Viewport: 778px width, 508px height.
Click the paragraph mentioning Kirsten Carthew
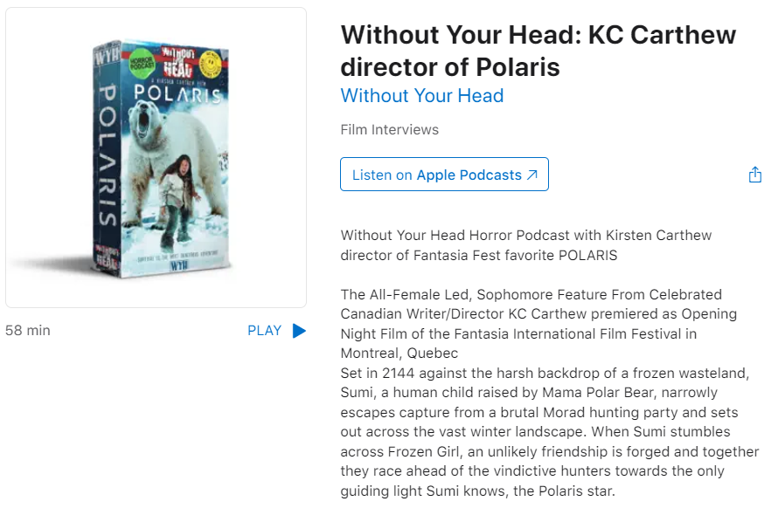526,245
